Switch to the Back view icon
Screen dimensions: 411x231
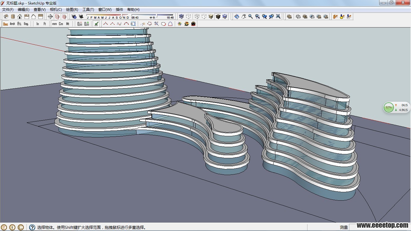point(33,17)
